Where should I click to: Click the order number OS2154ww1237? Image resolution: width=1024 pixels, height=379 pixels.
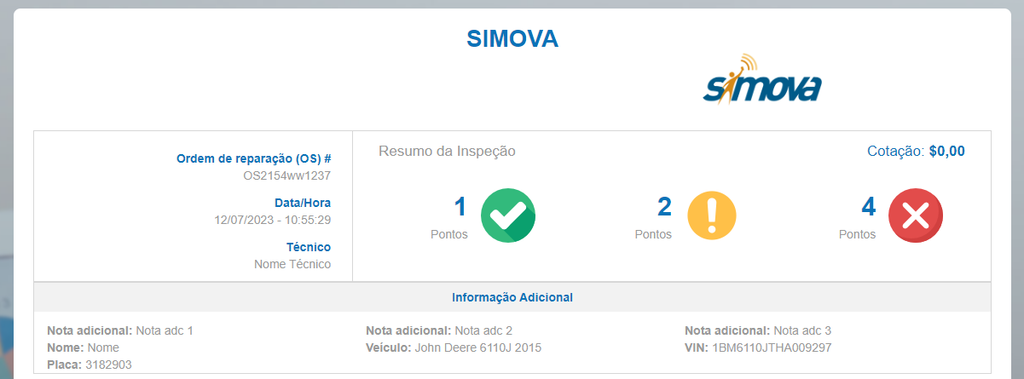pyautogui.click(x=286, y=176)
